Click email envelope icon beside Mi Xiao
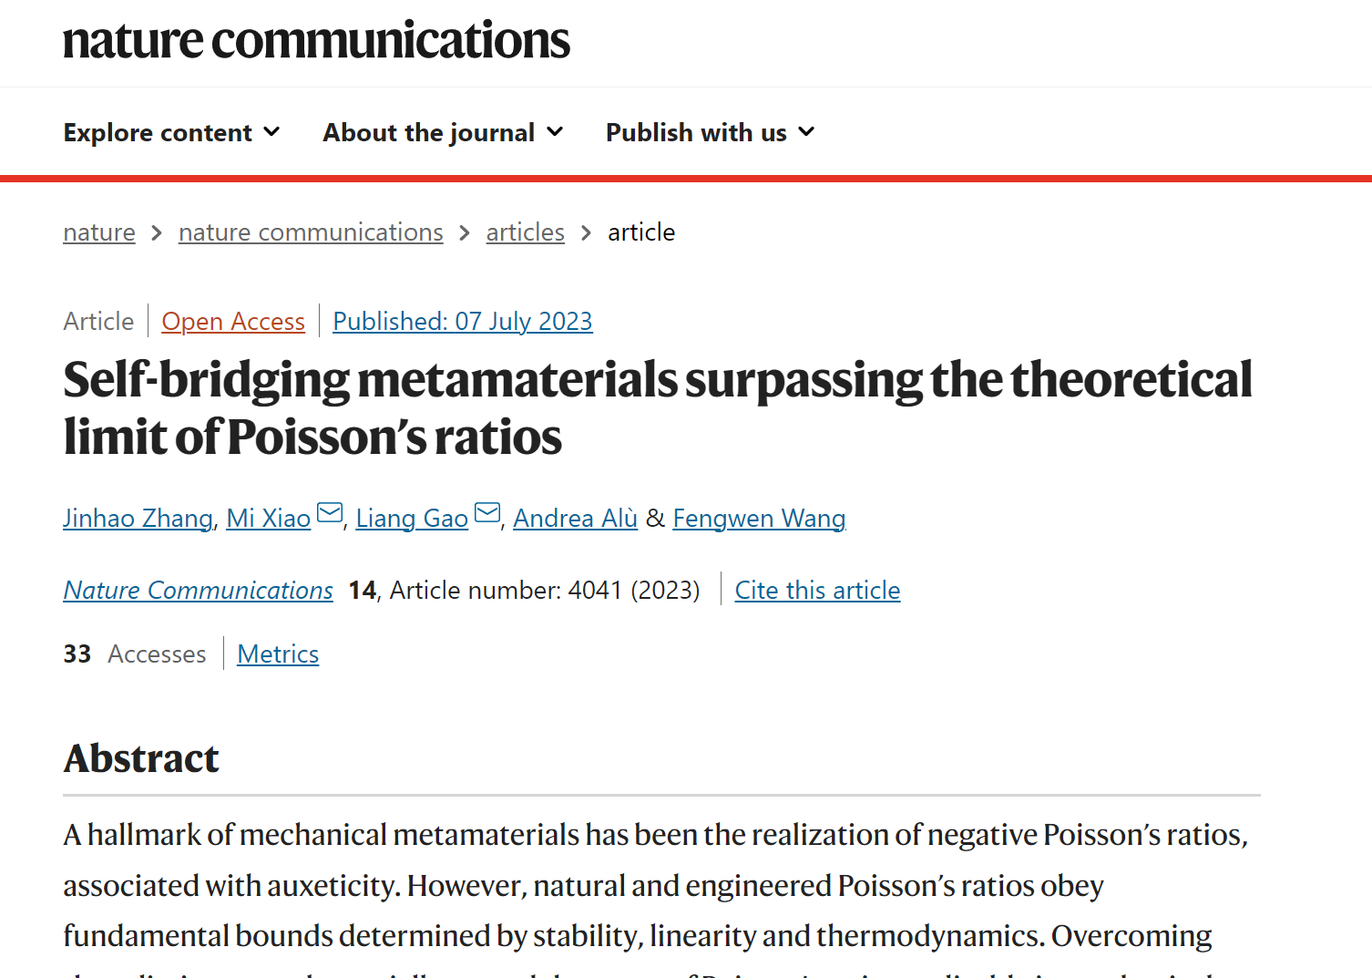Image resolution: width=1372 pixels, height=978 pixels. [329, 514]
